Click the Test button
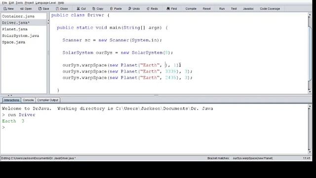Viewport: 316px width, 178px height. pyautogui.click(x=234, y=9)
